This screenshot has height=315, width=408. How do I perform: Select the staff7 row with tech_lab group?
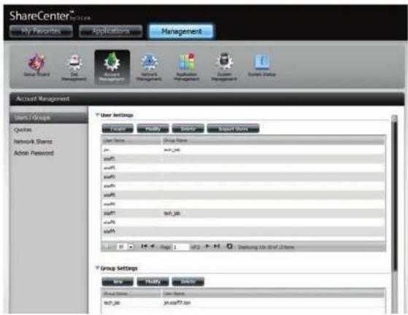coord(243,214)
